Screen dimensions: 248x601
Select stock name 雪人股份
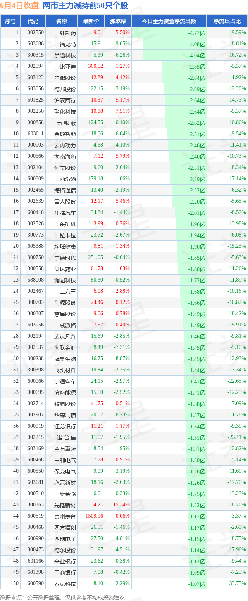tap(65, 201)
